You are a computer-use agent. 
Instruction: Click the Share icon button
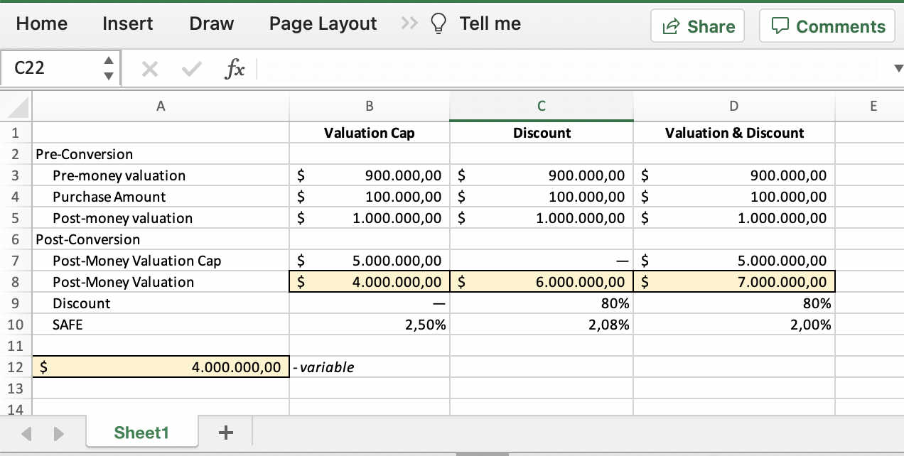pos(671,26)
